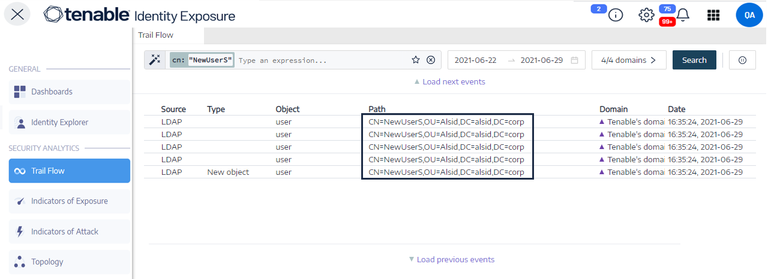Open the notifications bell
Viewport: 768px width, 279px height.
[x=683, y=16]
